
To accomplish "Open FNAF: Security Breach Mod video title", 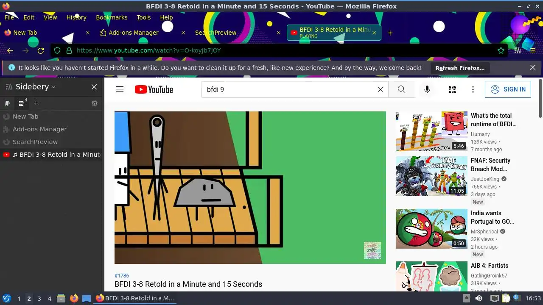I will coord(491,165).
